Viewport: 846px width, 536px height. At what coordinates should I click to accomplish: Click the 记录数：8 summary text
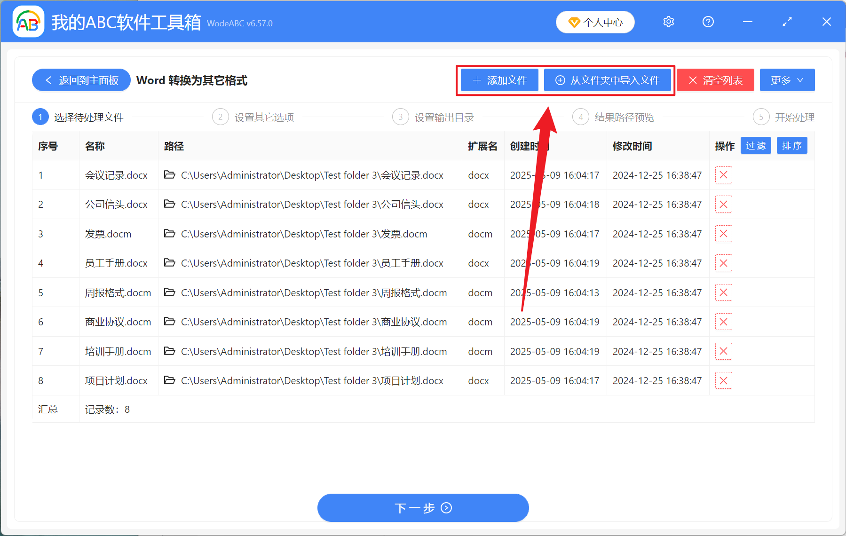coord(107,410)
